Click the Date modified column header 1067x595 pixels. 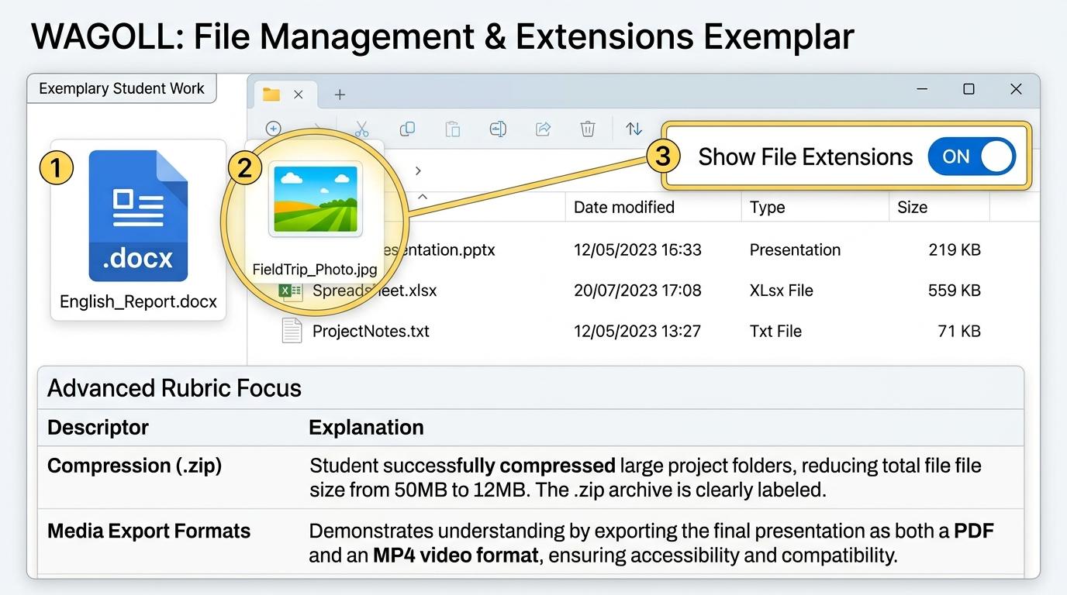point(624,207)
